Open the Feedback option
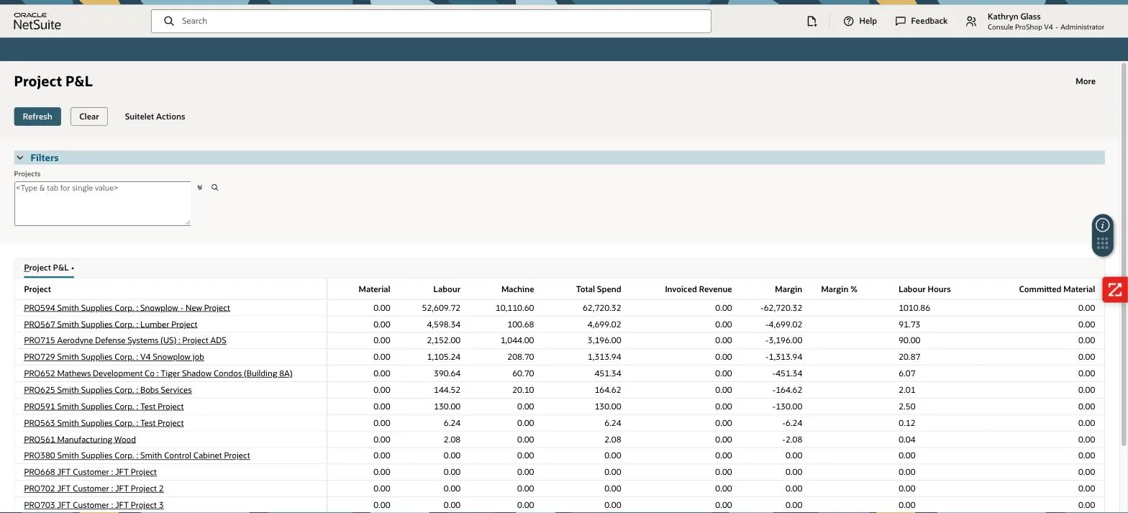This screenshot has width=1128, height=513. pos(921,21)
